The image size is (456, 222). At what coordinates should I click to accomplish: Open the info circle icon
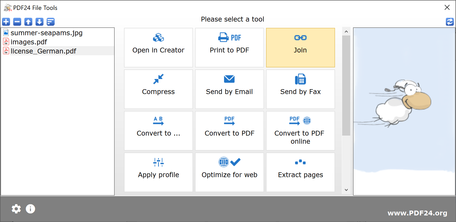[x=30, y=209]
